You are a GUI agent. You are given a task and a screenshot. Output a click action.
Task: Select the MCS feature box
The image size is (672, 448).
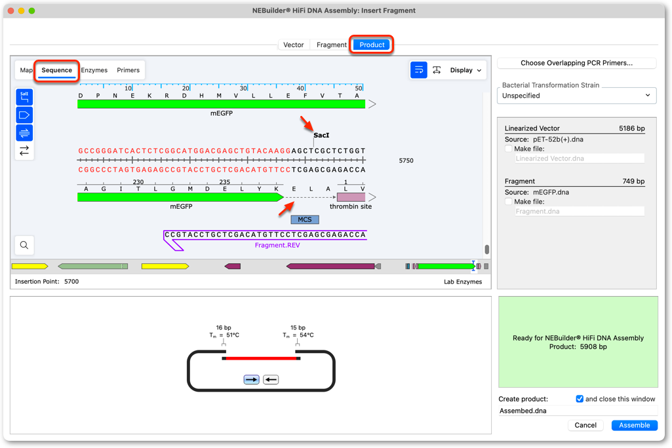(x=305, y=219)
